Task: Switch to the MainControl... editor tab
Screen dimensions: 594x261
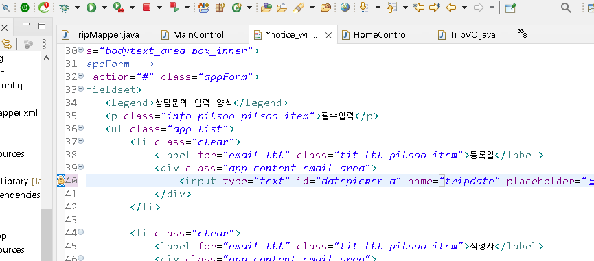Action: (x=196, y=35)
